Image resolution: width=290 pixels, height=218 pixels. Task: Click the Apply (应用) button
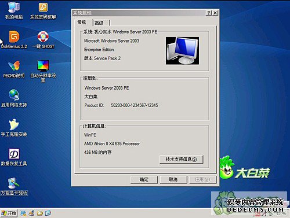(202, 180)
